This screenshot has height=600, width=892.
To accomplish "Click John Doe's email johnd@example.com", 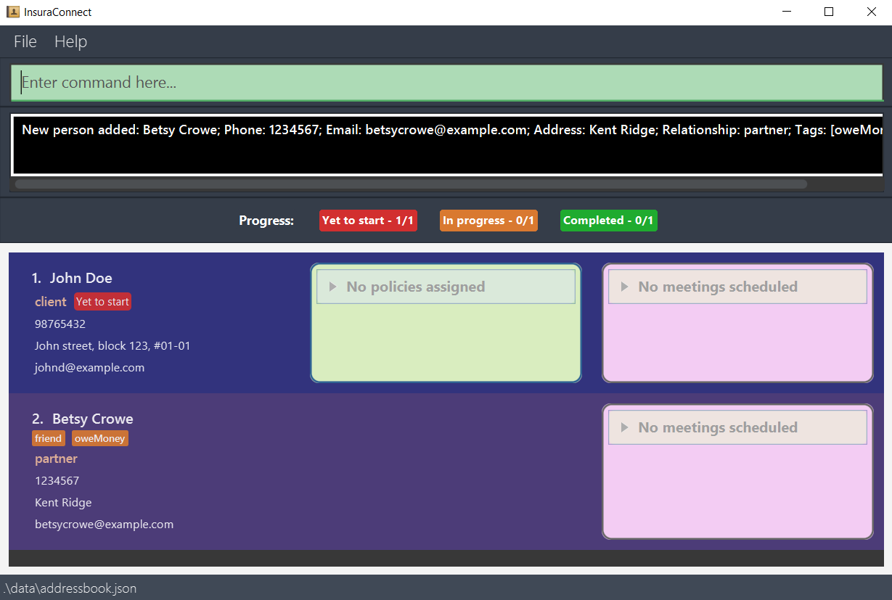I will pyautogui.click(x=89, y=367).
